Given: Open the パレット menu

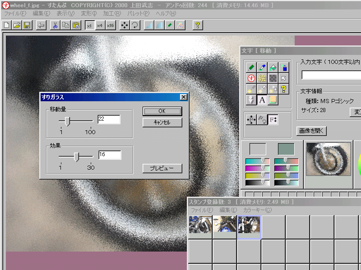Looking at the screenshot, I should coord(139,13).
